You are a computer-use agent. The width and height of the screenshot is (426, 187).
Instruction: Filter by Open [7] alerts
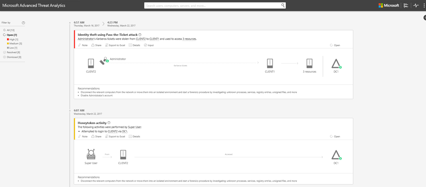10,35
